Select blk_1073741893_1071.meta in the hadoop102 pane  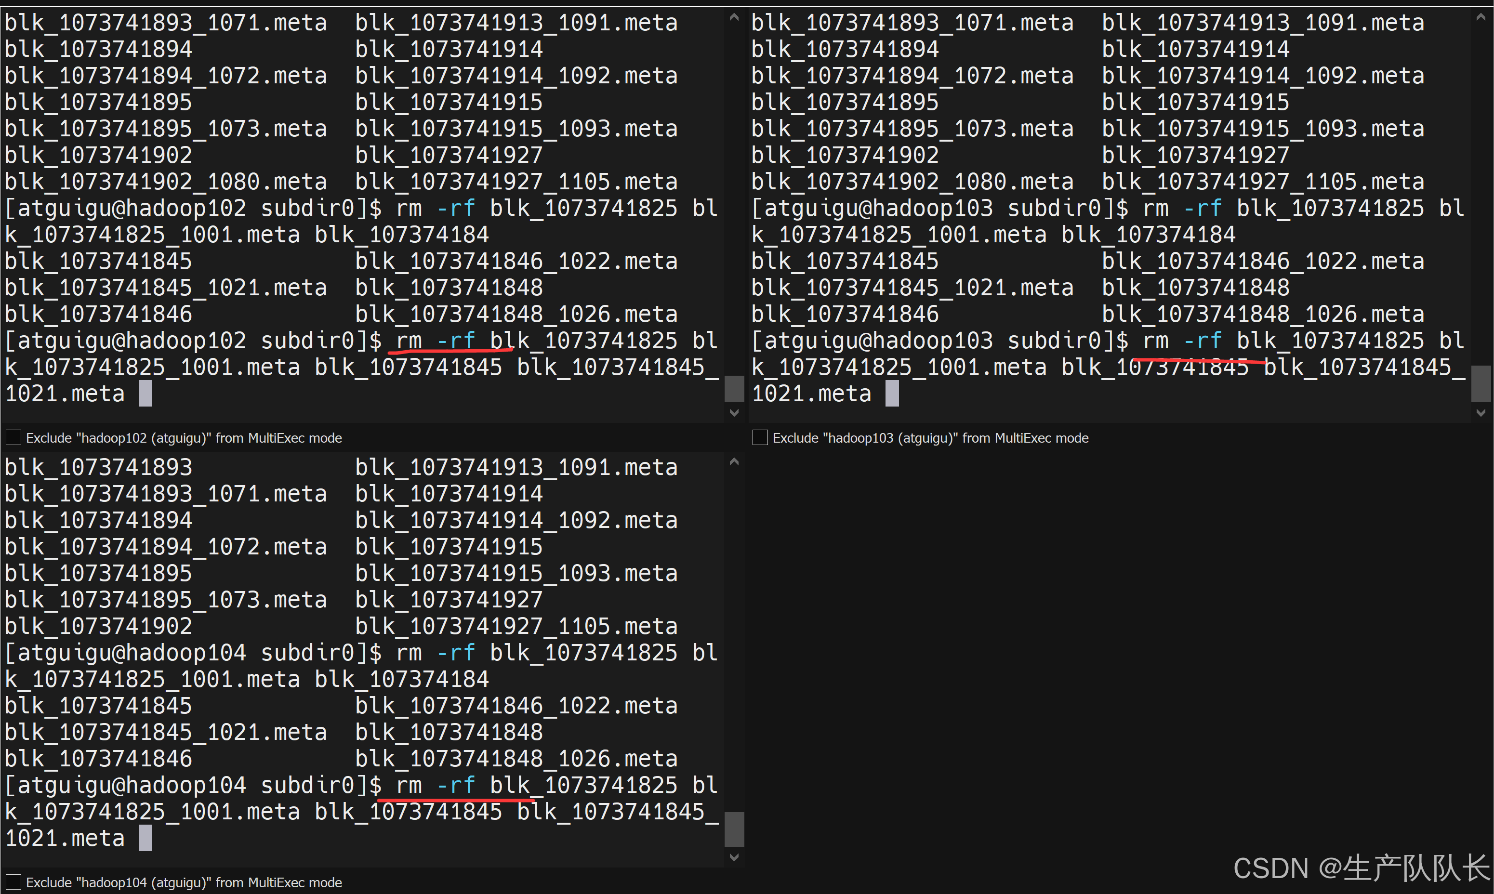point(166,23)
